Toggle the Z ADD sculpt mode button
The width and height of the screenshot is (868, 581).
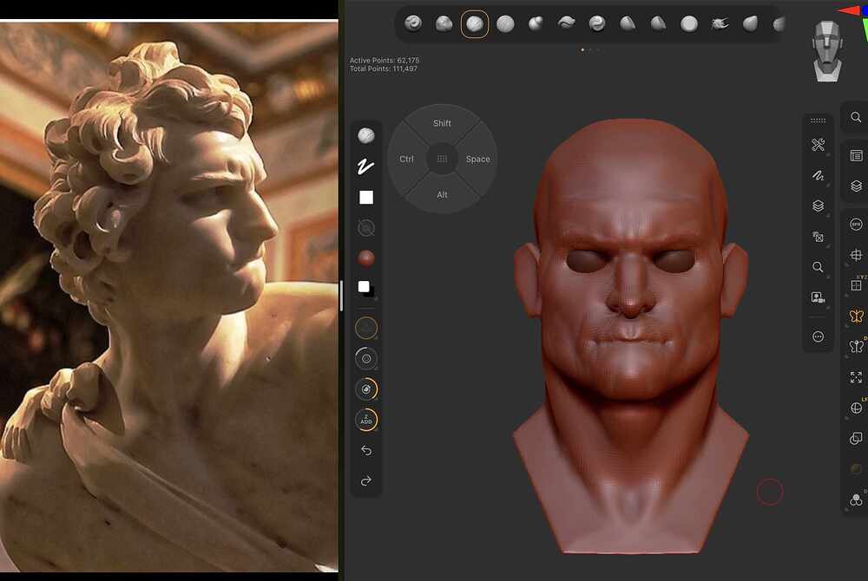366,420
